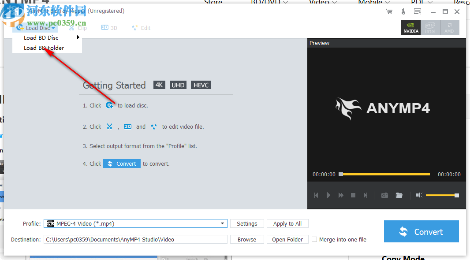470x260 pixels.
Task: Open Store link in background webpage
Action: [213, 2]
